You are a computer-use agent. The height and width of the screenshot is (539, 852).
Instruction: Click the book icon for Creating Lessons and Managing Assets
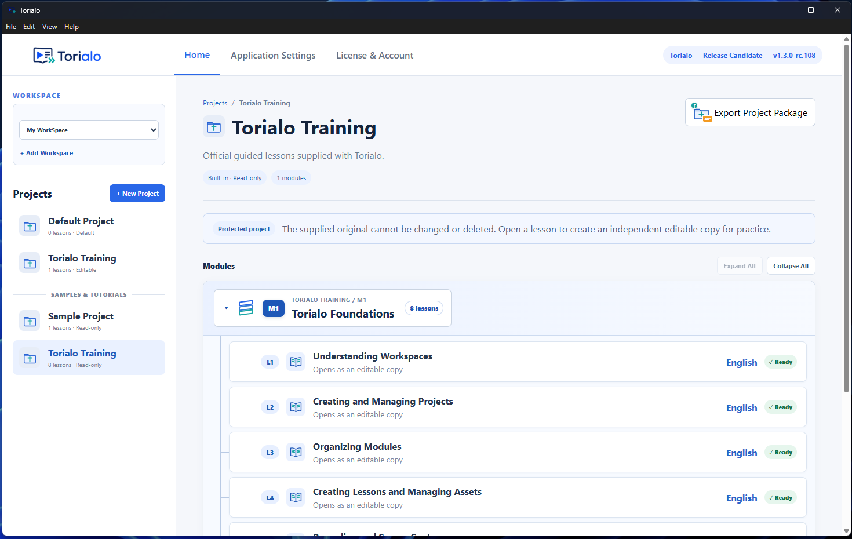(x=296, y=497)
